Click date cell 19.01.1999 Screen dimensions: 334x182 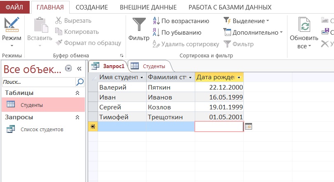click(219, 107)
